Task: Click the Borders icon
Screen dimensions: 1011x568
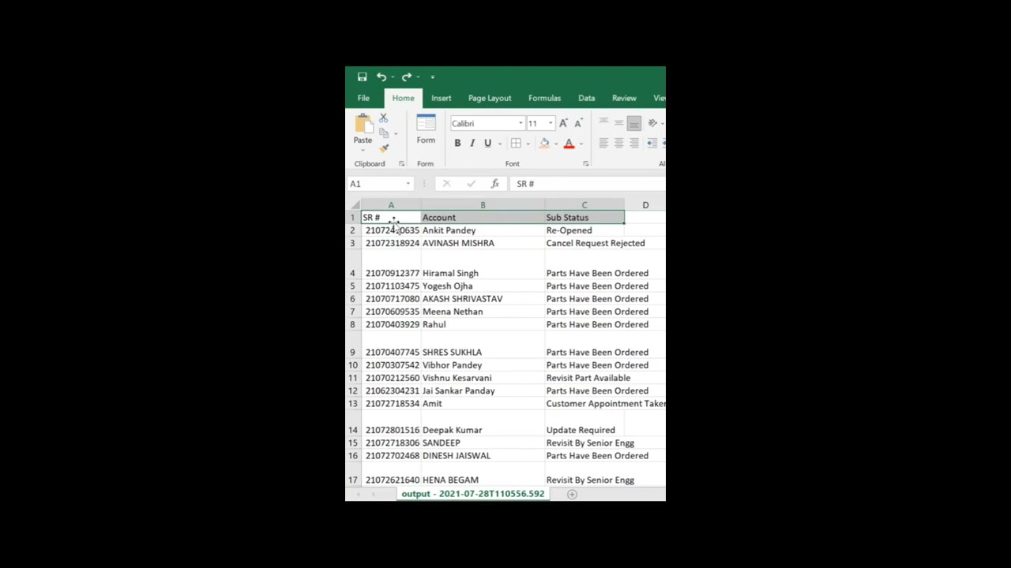Action: click(516, 144)
